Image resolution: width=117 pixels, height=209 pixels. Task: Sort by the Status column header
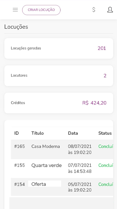point(105,133)
